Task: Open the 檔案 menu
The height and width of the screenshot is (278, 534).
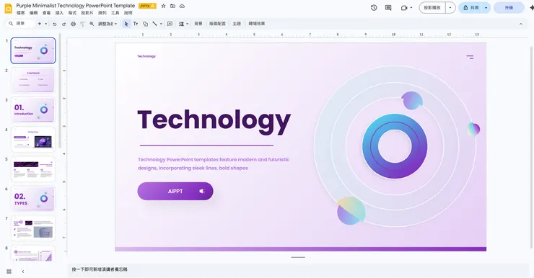Action: tap(21, 13)
